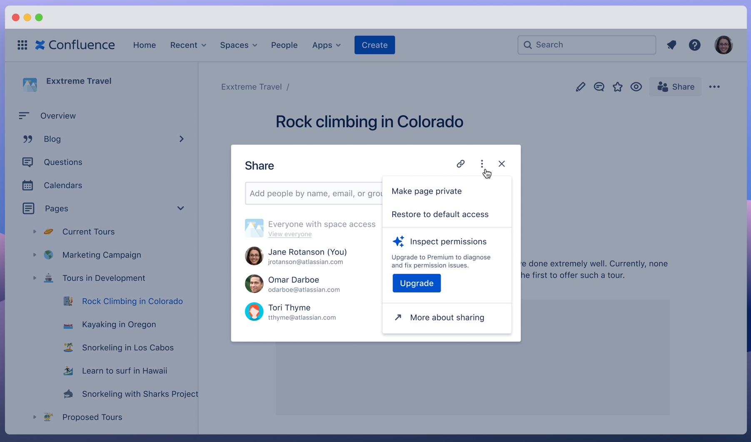Open People in top navigation

coord(284,45)
